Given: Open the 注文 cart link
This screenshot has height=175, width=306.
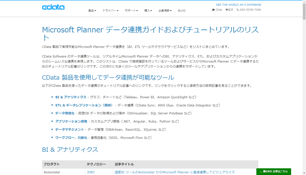Looking at the screenshot, I should pos(229,10).
